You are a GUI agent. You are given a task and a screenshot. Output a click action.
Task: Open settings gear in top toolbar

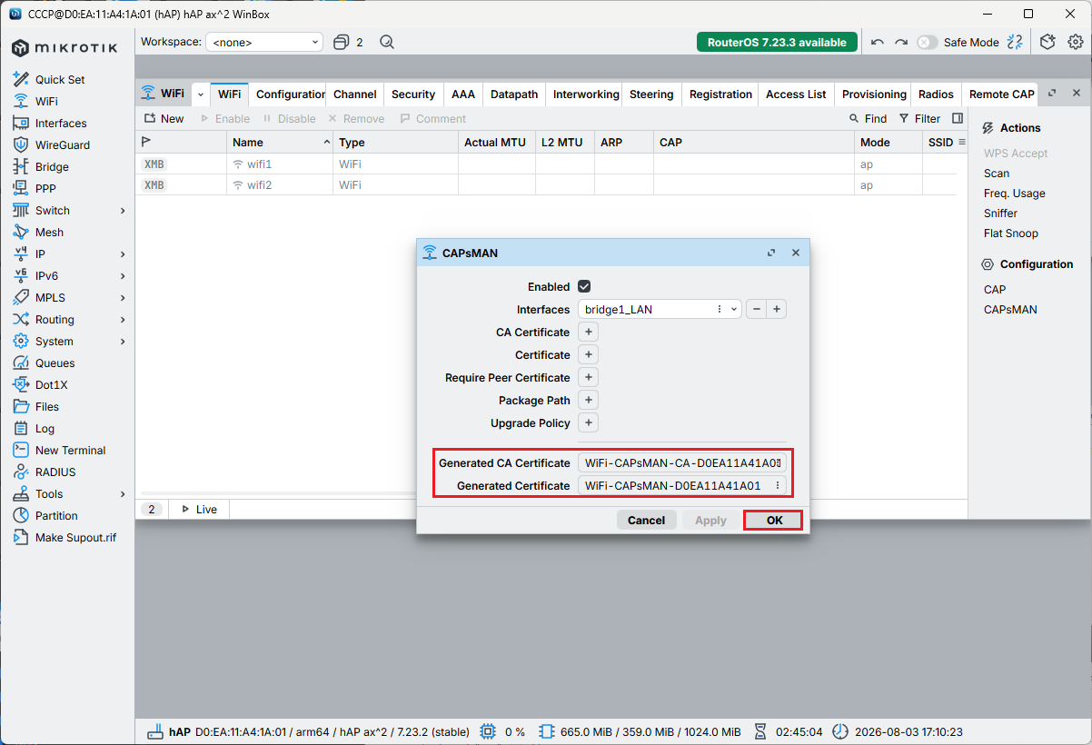[1076, 42]
